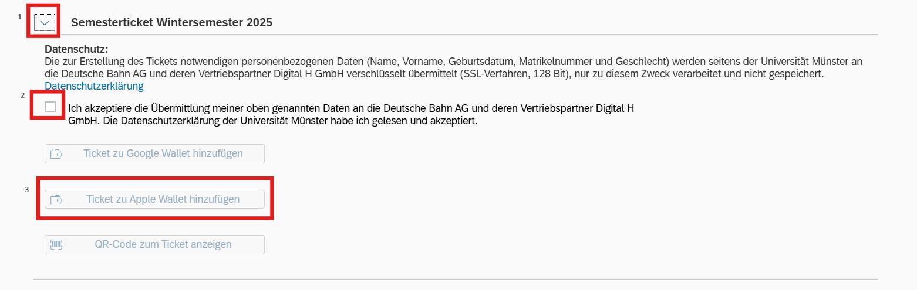
Task: Click 'QR-Code zum Ticket anzeigen' button
Action: pos(154,244)
